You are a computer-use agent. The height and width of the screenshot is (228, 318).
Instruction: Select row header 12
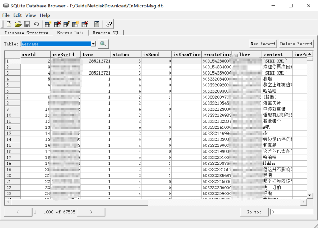point(12,127)
